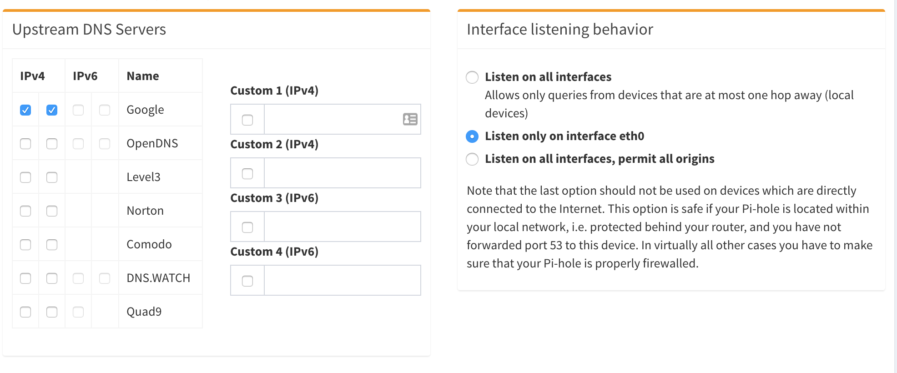
Task: Select Listen only on interface eth0
Action: [472, 136]
